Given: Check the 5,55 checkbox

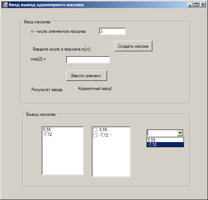Looking at the screenshot, I should tap(95, 130).
